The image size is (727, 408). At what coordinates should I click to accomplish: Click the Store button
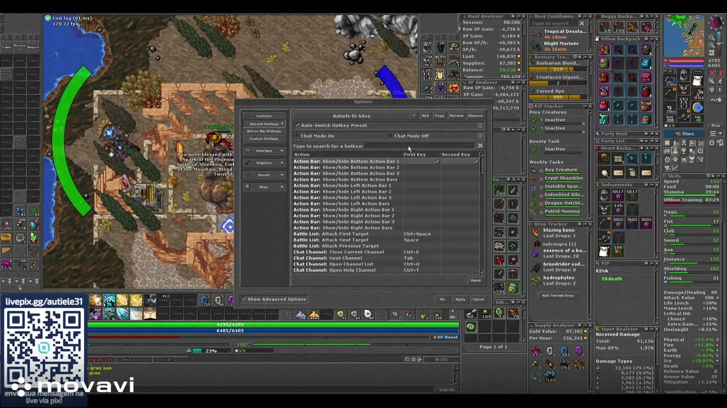[684, 134]
